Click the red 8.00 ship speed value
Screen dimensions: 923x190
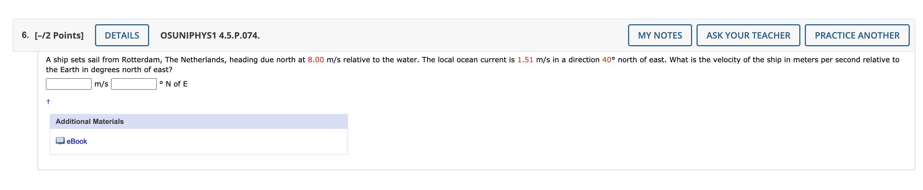(316, 60)
